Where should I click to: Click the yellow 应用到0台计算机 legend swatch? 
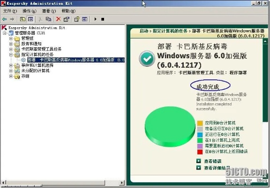tap(200, 123)
